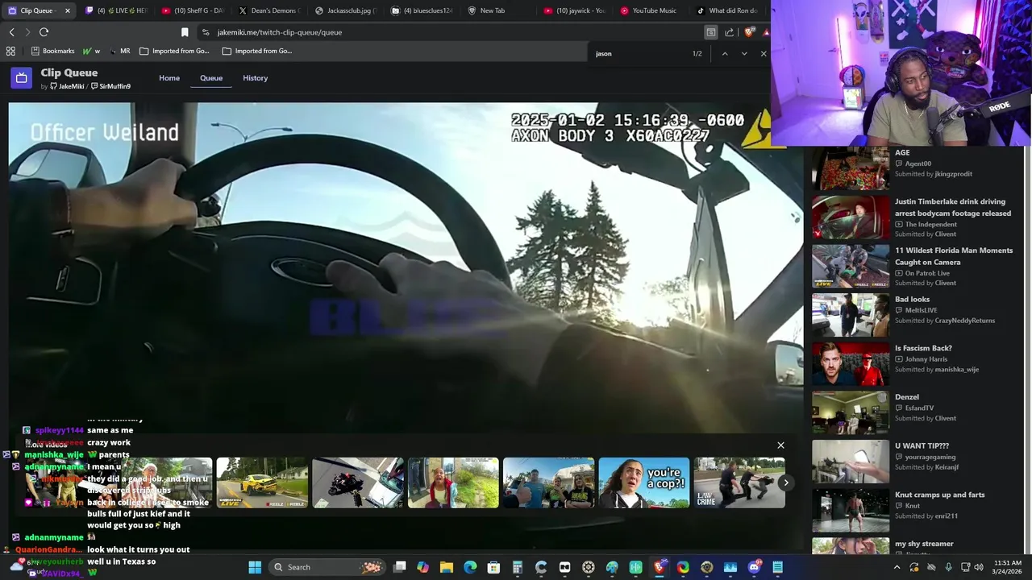This screenshot has height=580, width=1032.
Task: Open the apps grid icon in bookmarks bar
Action: point(10,51)
